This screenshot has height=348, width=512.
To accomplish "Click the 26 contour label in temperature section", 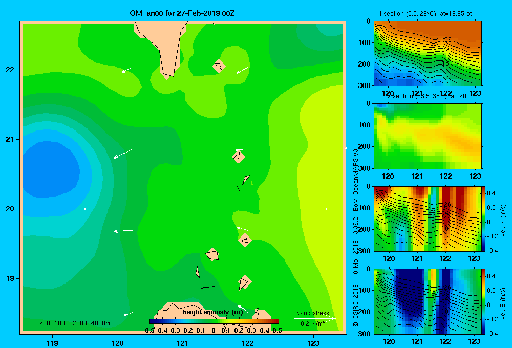I will [447, 40].
